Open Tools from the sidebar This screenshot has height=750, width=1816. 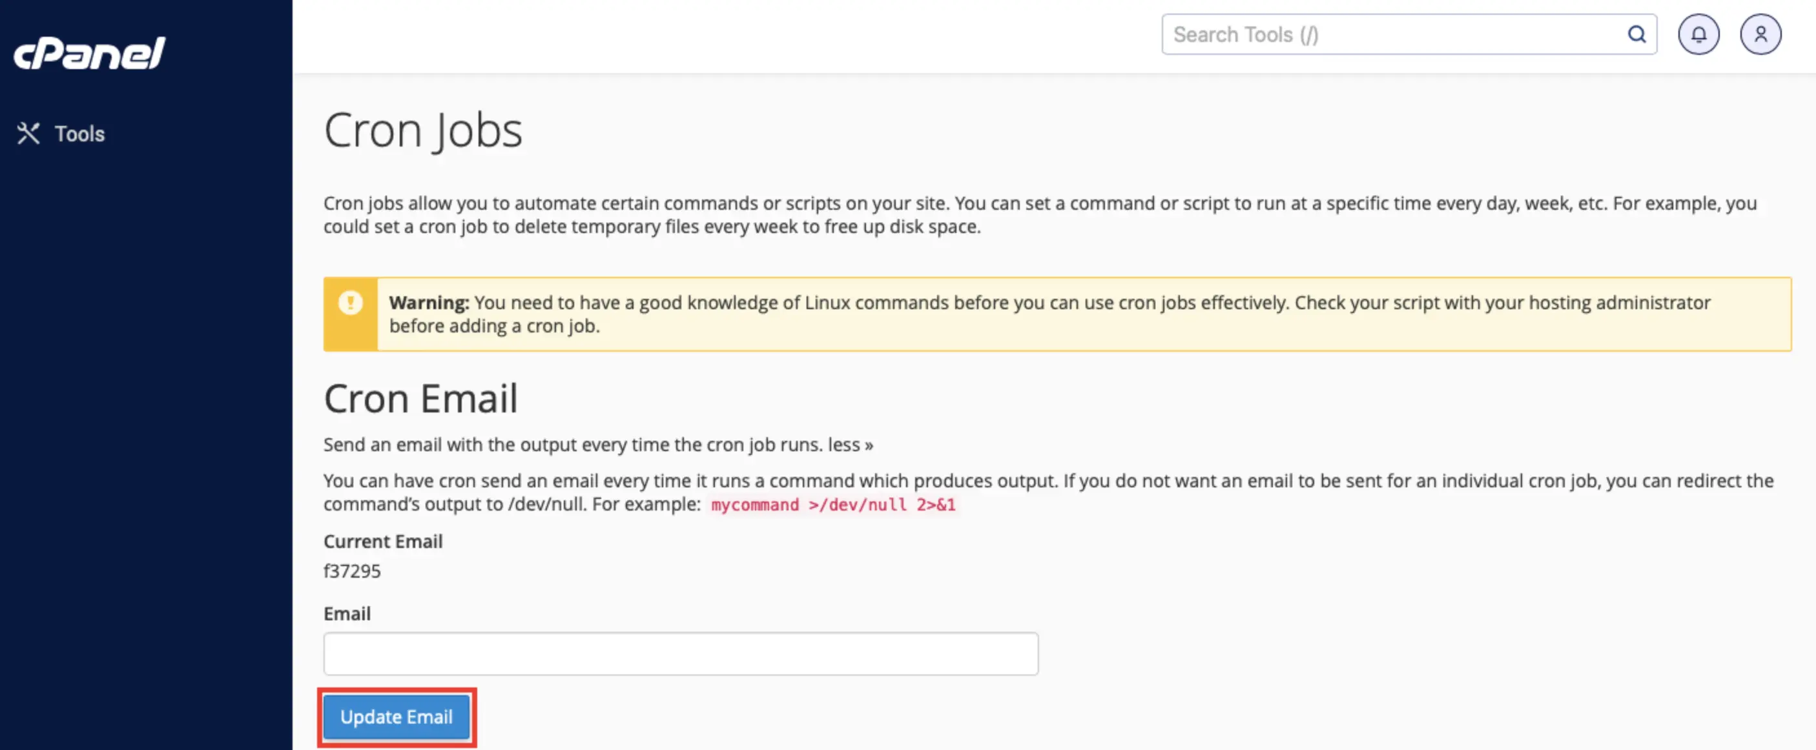coord(61,133)
